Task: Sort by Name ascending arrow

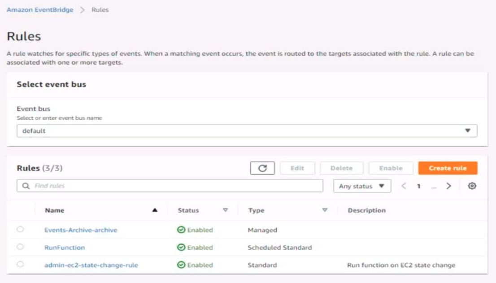Action: pyautogui.click(x=155, y=210)
